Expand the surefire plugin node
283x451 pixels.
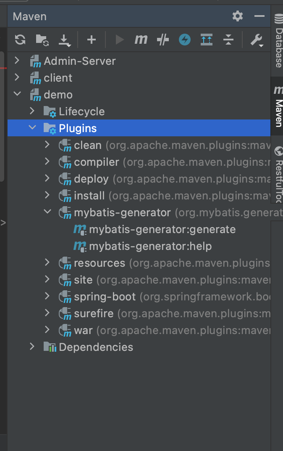tap(47, 313)
